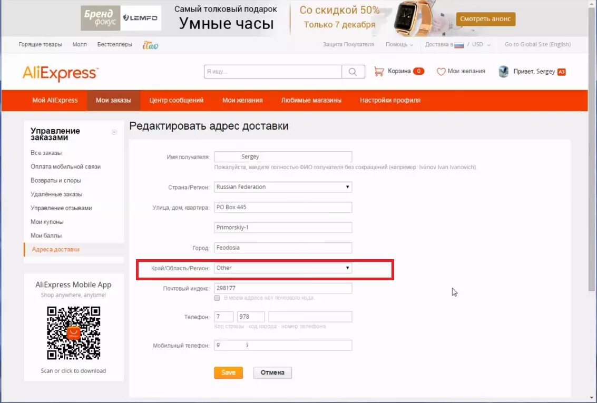597x403 pixels.
Task: Click the phone country code field
Action: coord(224,317)
